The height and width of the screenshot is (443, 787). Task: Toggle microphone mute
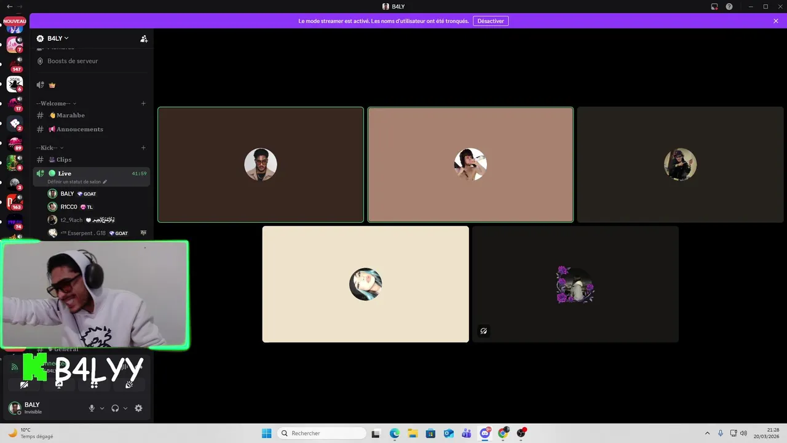coord(92,408)
